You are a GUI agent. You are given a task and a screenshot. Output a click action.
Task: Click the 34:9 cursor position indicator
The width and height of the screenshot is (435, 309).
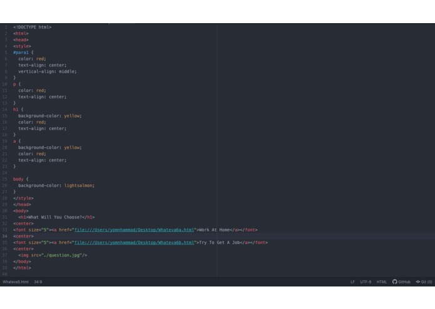tap(38, 281)
